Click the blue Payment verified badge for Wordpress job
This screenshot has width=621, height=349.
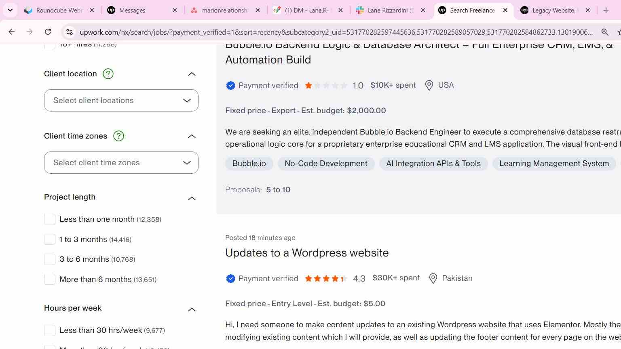coord(230,279)
